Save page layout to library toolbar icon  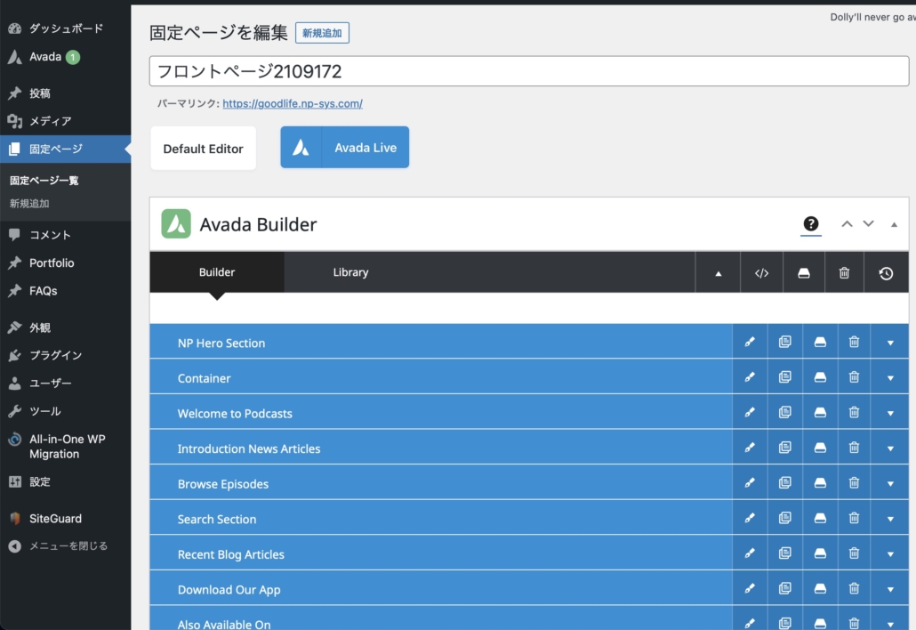coord(803,273)
